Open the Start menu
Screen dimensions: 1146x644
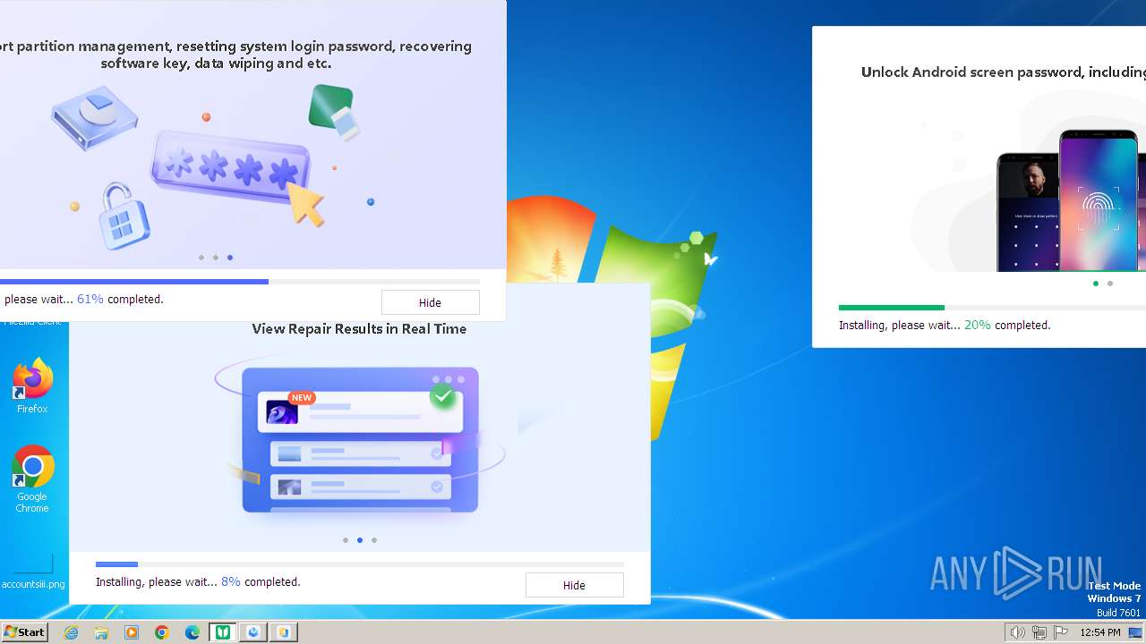pyautogui.click(x=24, y=631)
